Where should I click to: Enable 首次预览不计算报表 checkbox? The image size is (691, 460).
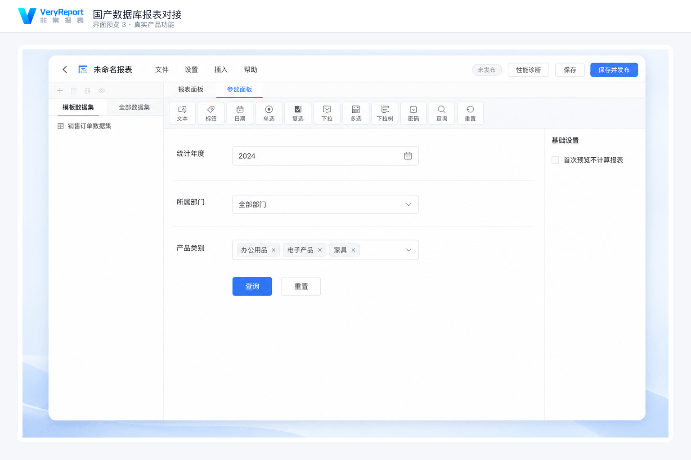point(555,160)
